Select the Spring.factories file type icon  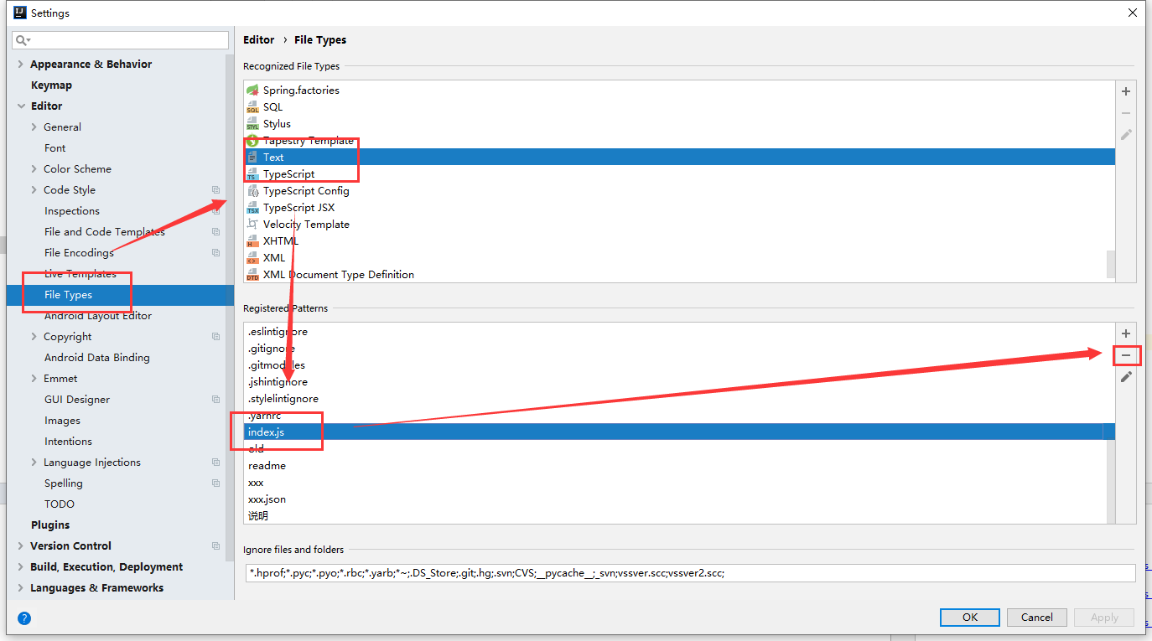252,90
